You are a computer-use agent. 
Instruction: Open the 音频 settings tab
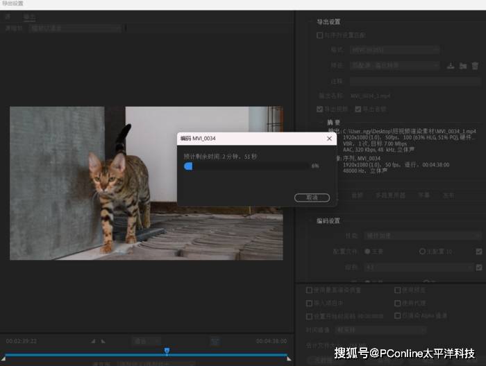point(357,195)
